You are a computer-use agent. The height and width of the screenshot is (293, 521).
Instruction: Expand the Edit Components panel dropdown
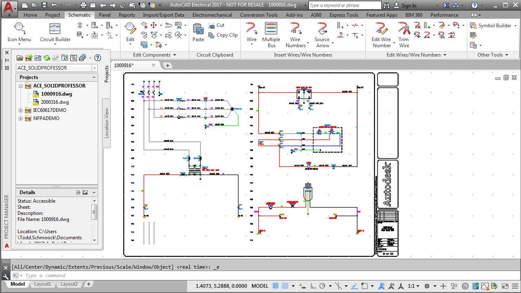pos(175,55)
